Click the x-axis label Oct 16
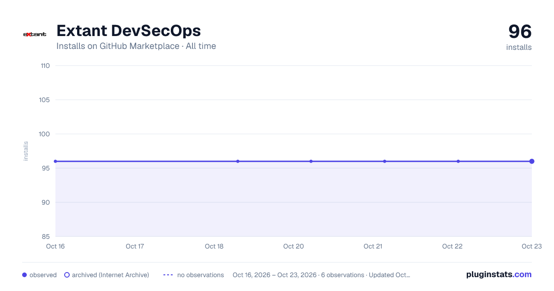 pos(55,246)
